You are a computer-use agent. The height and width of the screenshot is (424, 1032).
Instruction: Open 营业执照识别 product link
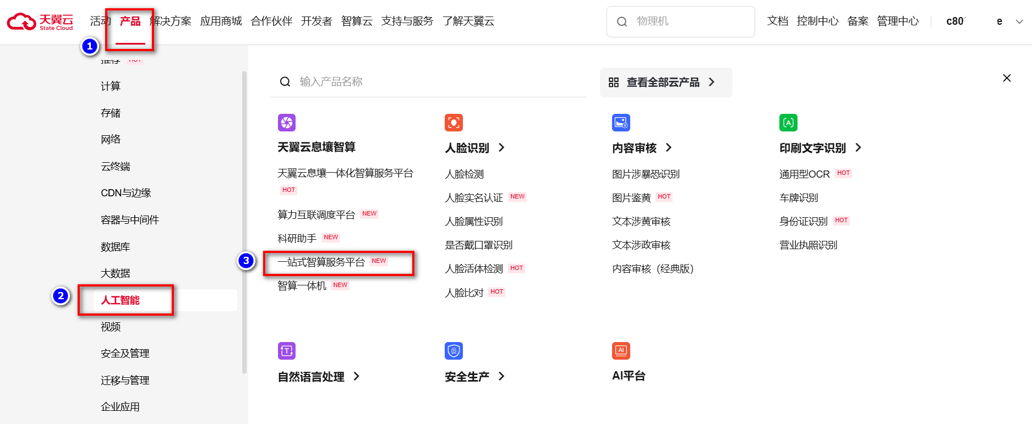[x=808, y=245]
